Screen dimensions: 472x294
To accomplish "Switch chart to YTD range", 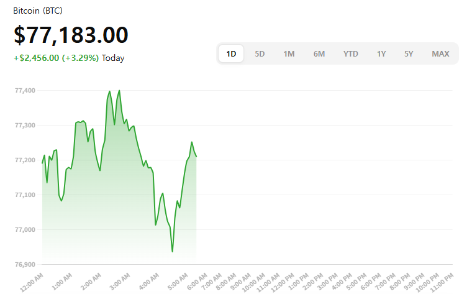I will [x=351, y=53].
